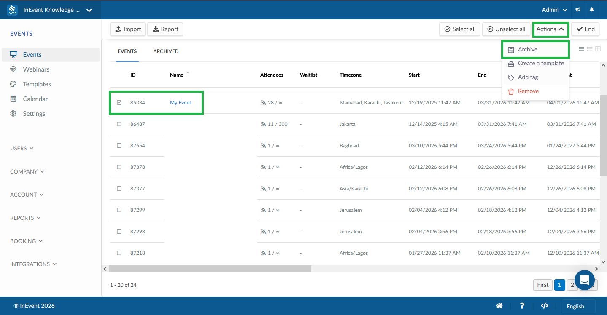Choose Archive from the Actions menu
The height and width of the screenshot is (315, 607).
click(x=535, y=49)
